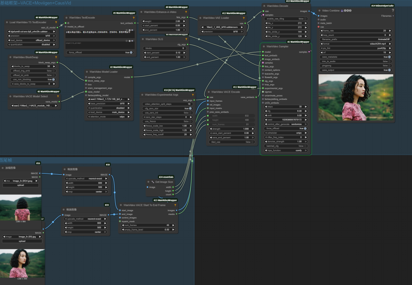Enable use_fresca in Experimental Args
This screenshot has width=412, height=285.
pyautogui.click(x=167, y=122)
